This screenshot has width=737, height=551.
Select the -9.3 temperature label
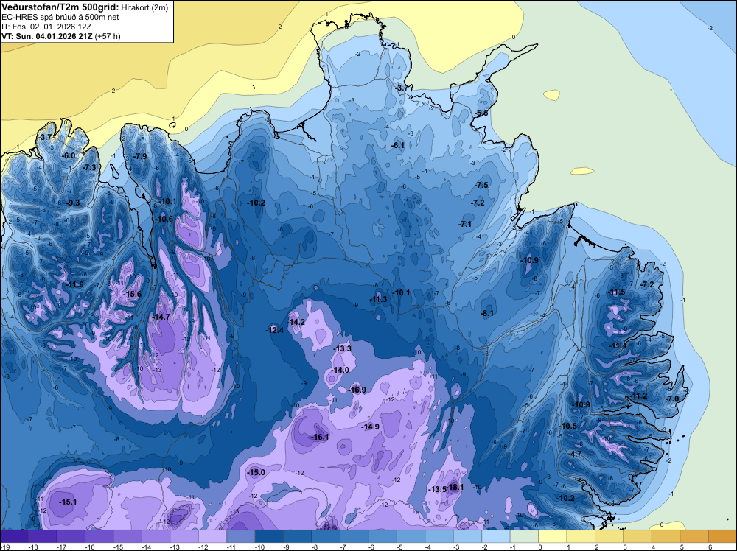point(73,203)
